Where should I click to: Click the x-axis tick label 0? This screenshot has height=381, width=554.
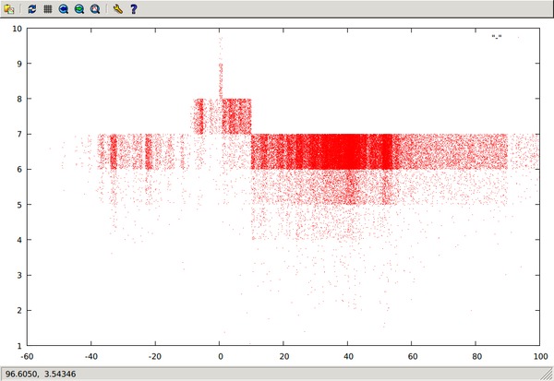220,355
